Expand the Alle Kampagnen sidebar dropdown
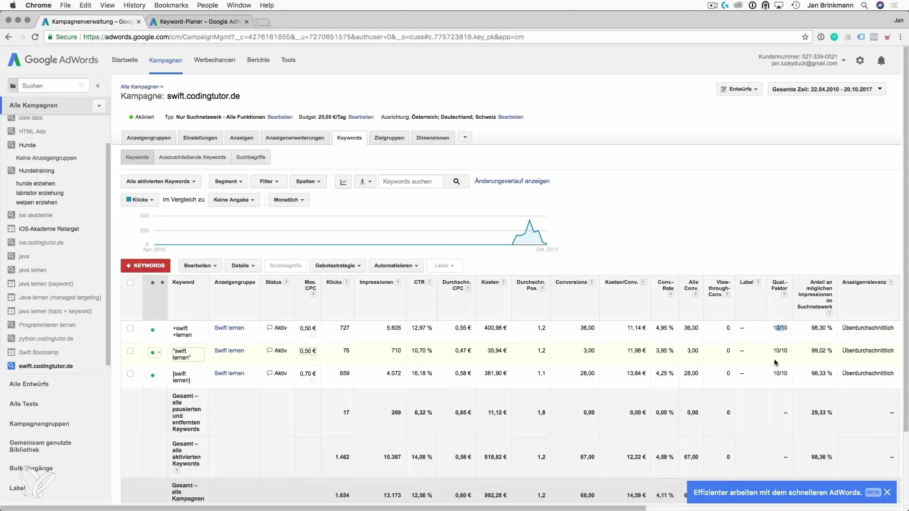Image resolution: width=909 pixels, height=511 pixels. 99,106
